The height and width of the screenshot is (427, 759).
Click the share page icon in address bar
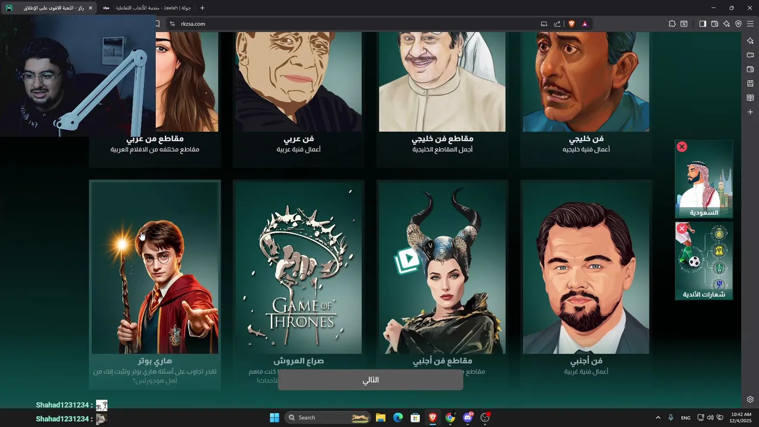click(557, 24)
